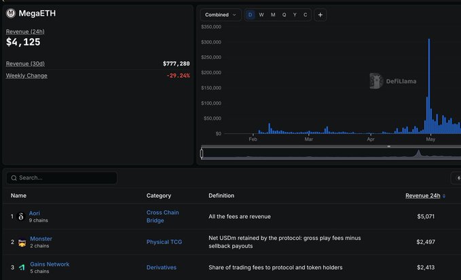The width and height of the screenshot is (461, 280).
Task: Click the $777,288 30-day value
Action: click(x=176, y=64)
